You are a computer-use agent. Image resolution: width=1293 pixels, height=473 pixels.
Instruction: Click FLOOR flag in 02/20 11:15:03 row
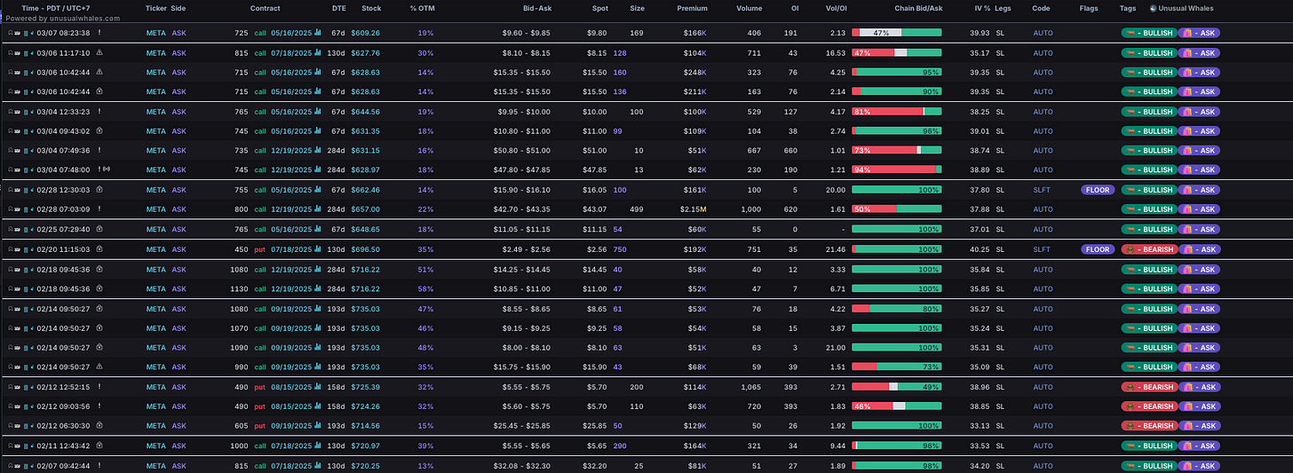click(x=1098, y=249)
